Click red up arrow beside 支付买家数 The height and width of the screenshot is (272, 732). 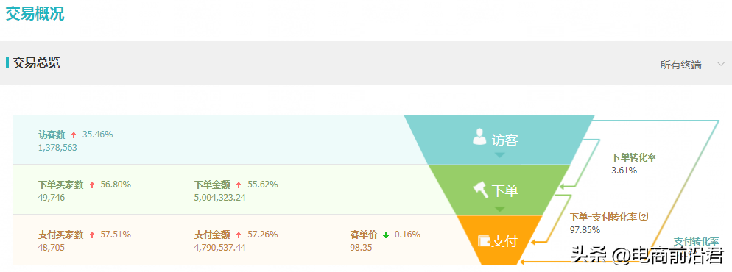pos(92,235)
